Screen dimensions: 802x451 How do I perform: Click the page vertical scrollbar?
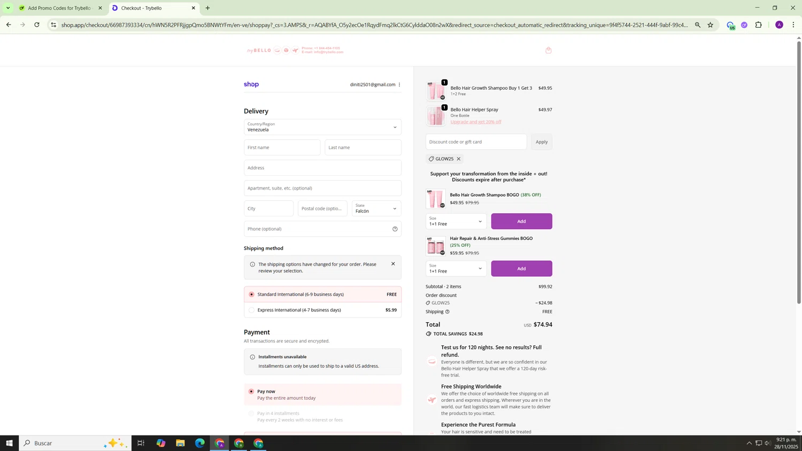click(x=799, y=172)
